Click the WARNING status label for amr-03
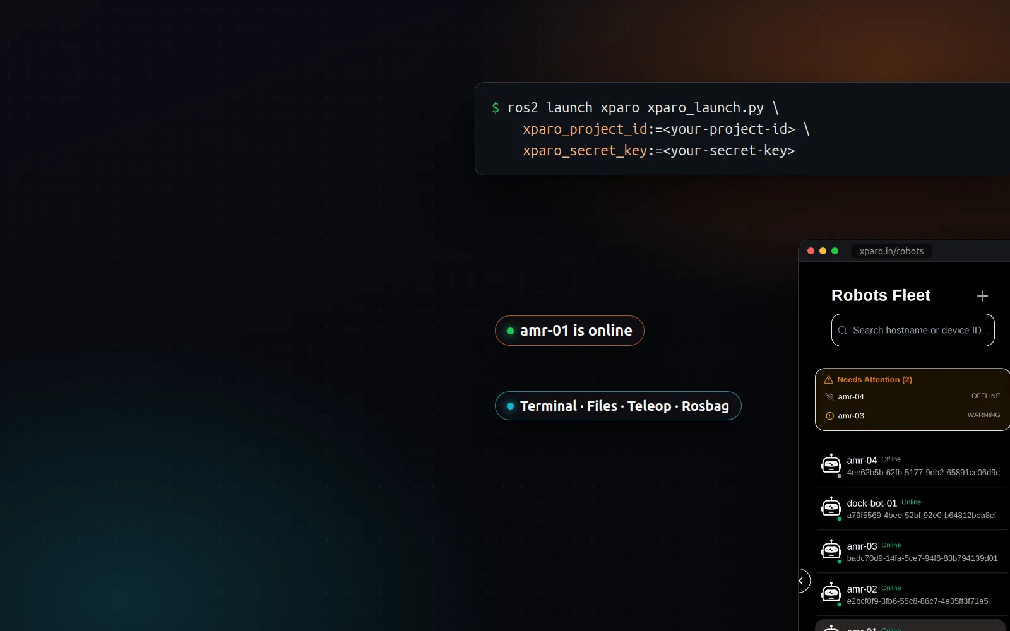The image size is (1010, 631). click(x=983, y=415)
